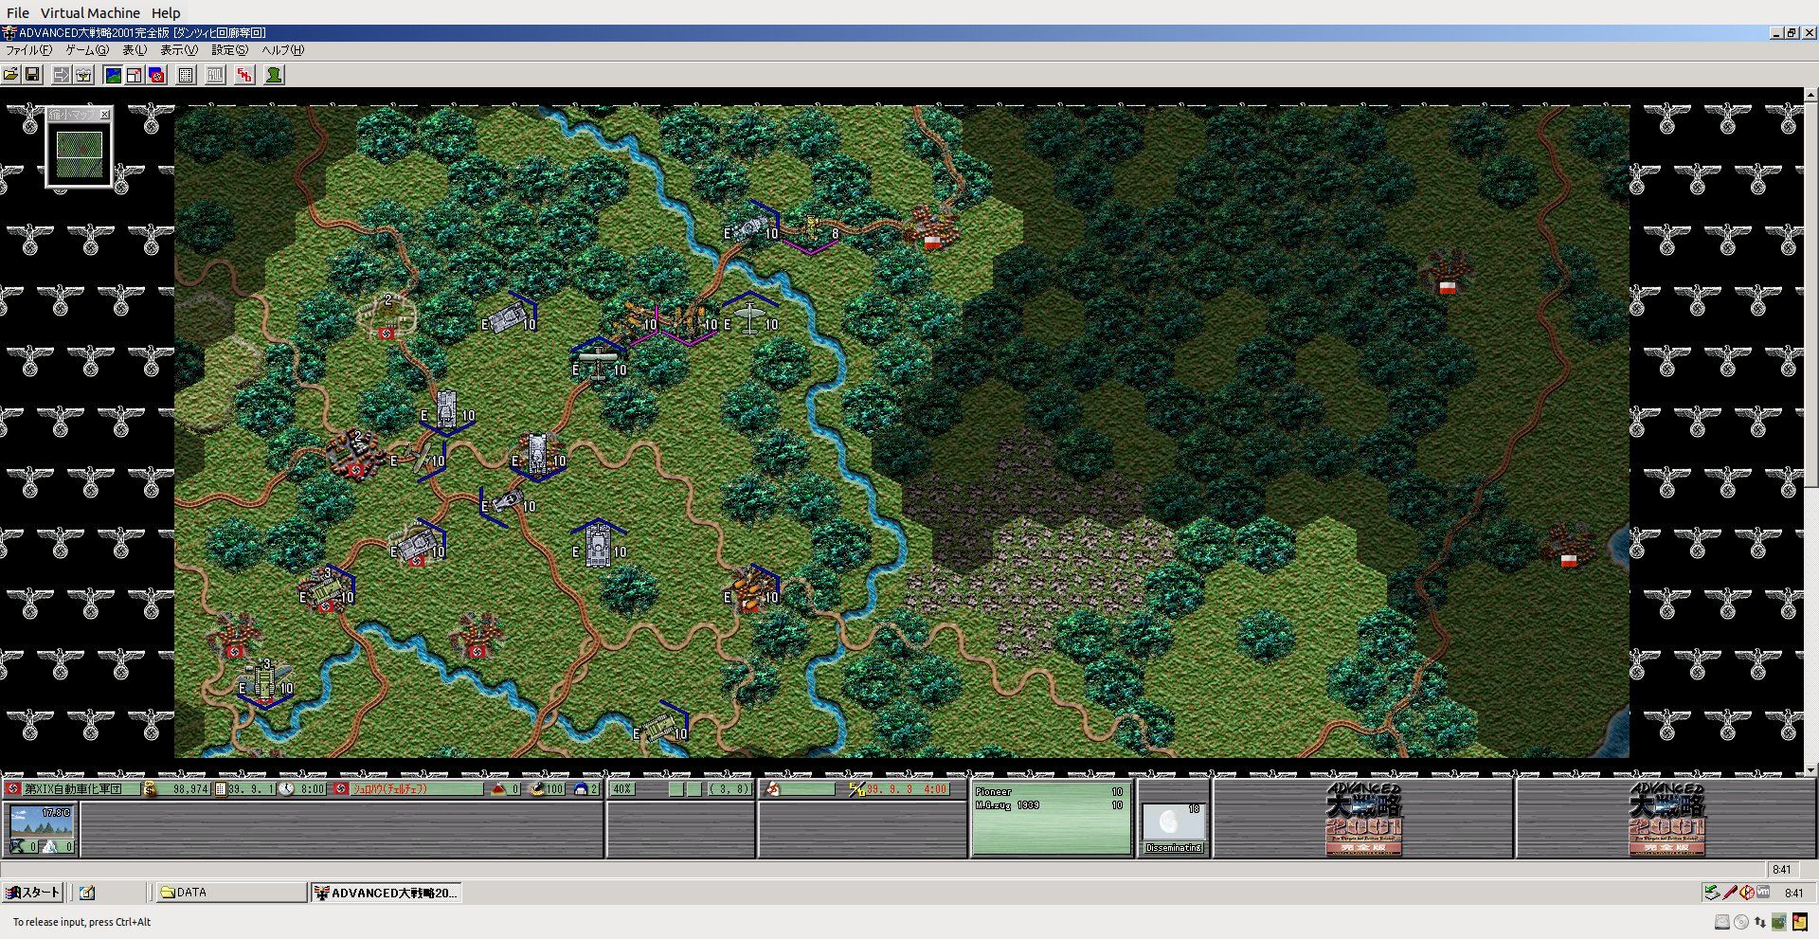Click the left Advanced 大戦略 2001 logo
Viewport: 1819px width, 939px height.
point(1363,819)
